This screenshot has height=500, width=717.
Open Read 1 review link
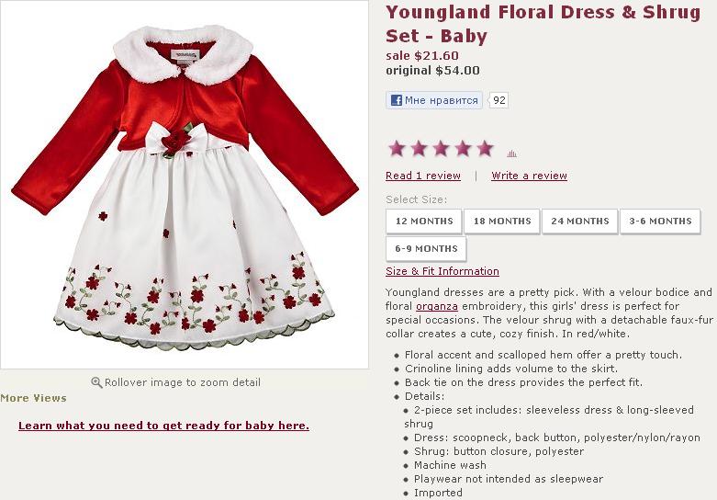(x=423, y=176)
